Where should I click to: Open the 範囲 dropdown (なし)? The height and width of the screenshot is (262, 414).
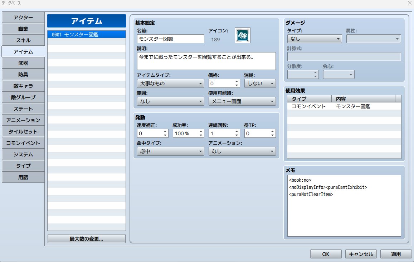pyautogui.click(x=171, y=101)
